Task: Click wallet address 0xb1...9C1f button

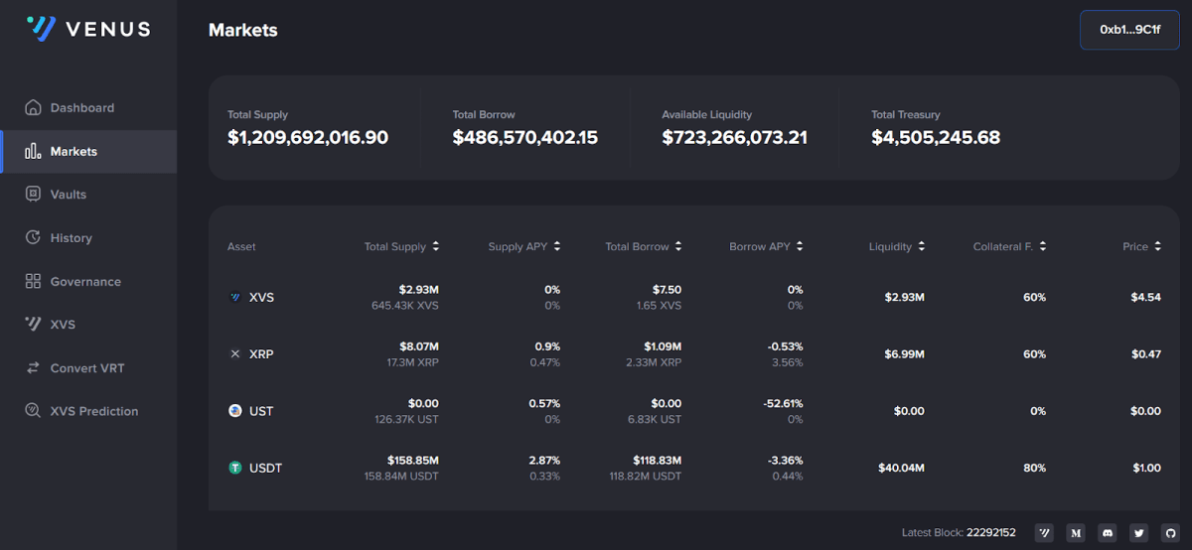Action: [x=1129, y=30]
